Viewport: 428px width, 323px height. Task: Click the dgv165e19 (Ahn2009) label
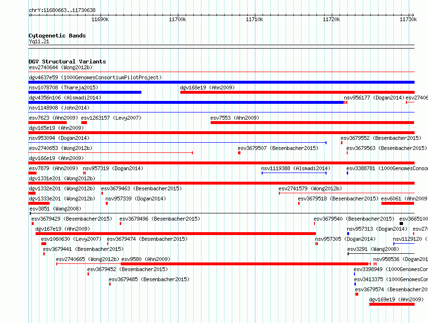pyautogui.click(x=56, y=128)
